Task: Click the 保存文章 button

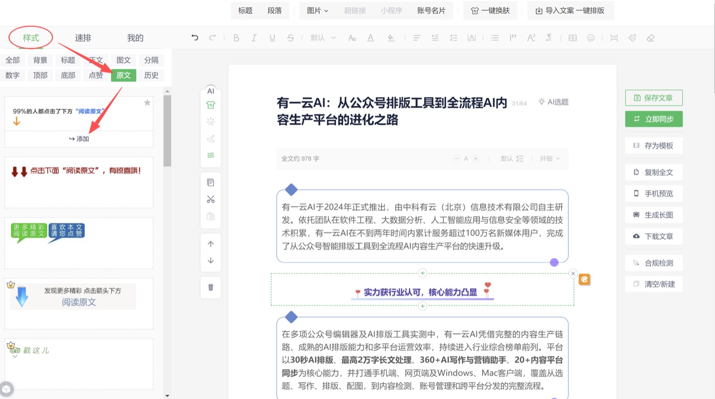Action: pos(654,98)
